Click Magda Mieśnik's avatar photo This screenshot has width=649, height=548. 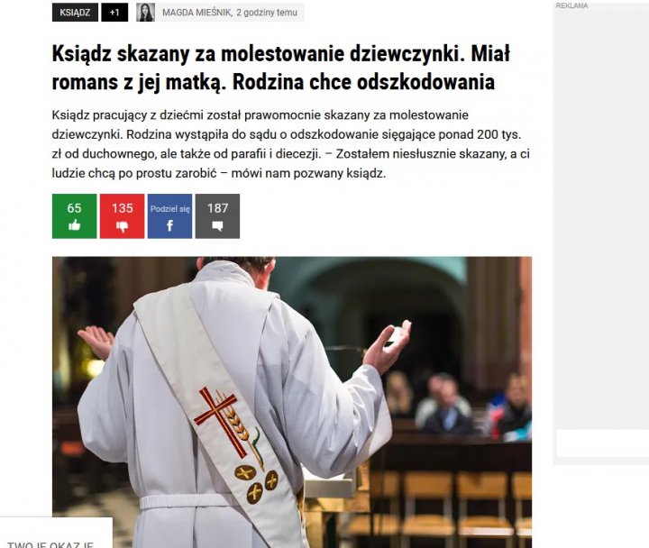pos(145,13)
